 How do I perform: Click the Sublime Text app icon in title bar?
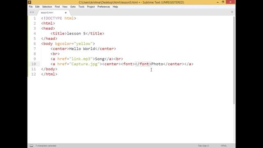[30, 2]
